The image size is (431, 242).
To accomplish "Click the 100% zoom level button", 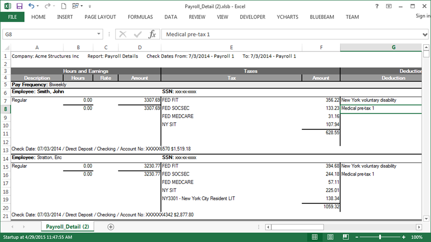I will point(417,237).
